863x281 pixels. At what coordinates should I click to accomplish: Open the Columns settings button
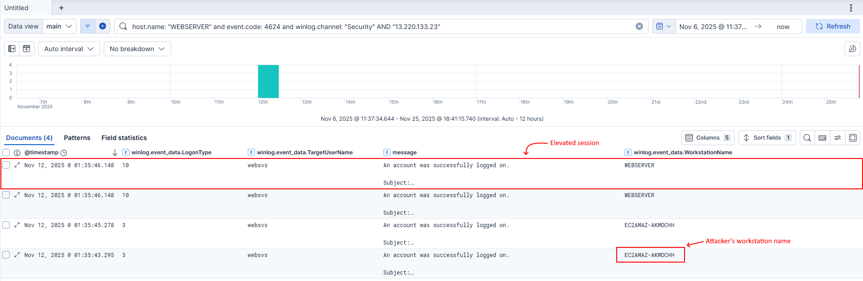click(708, 138)
